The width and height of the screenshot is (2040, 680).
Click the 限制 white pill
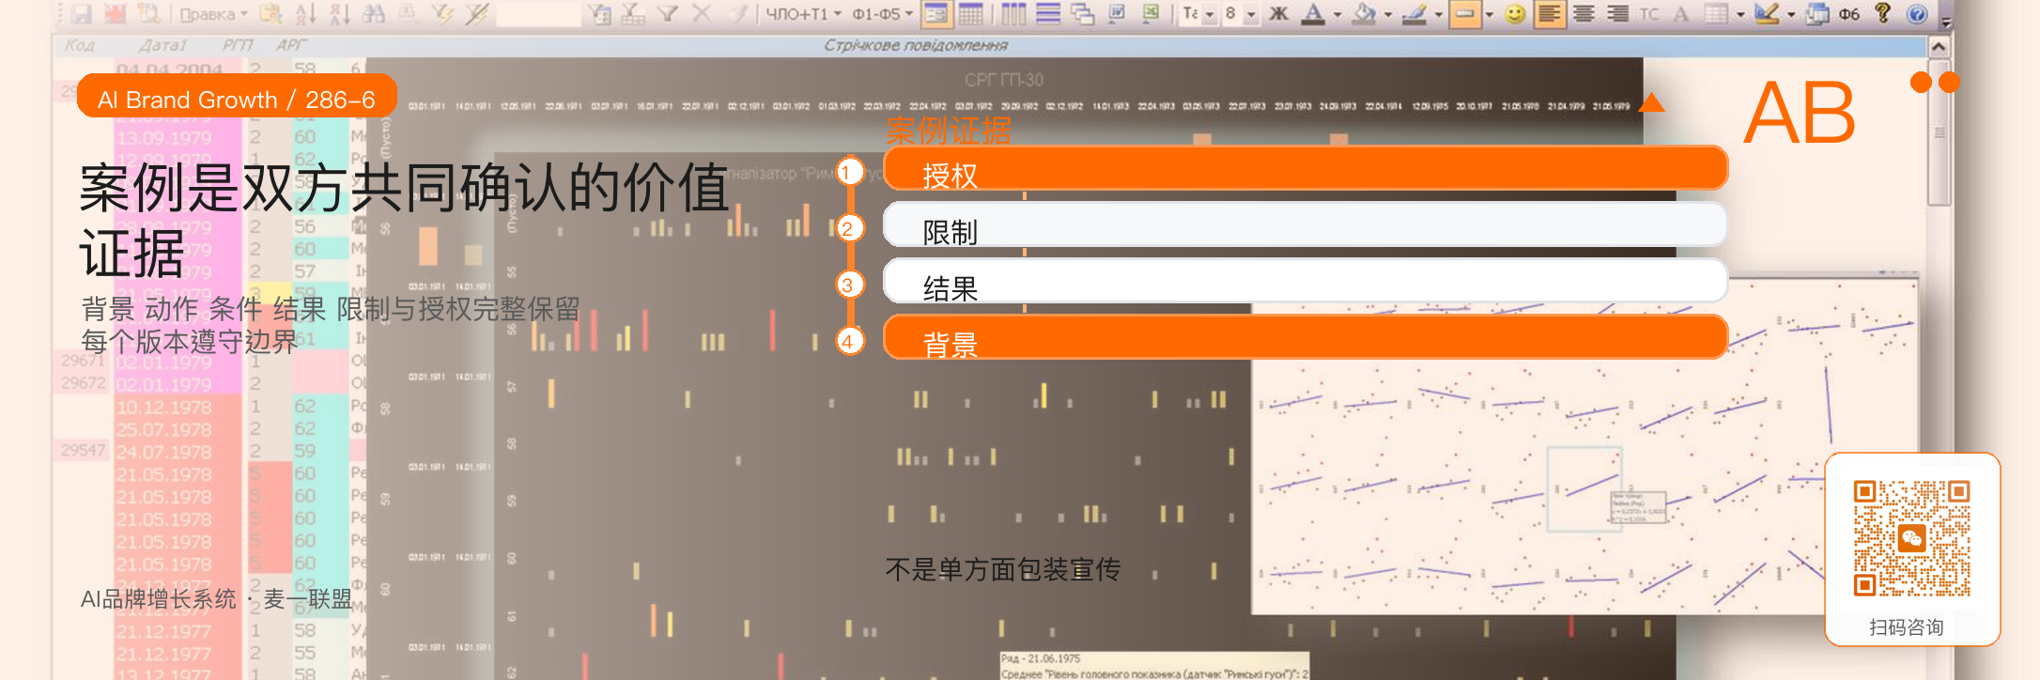1306,225
